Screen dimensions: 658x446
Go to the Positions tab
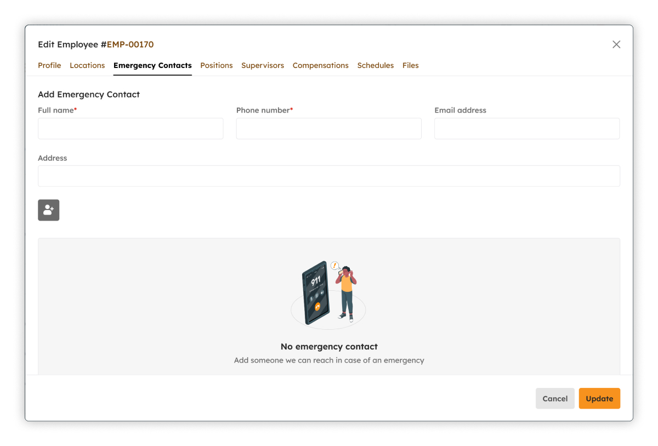click(x=217, y=65)
